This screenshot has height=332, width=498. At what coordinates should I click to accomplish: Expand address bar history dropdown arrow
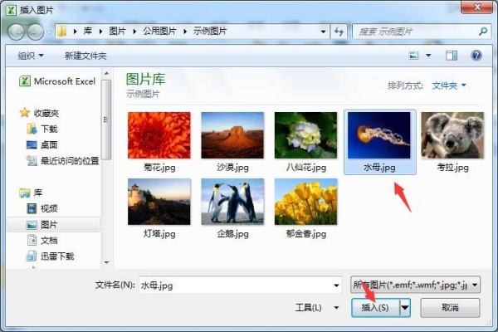323,32
